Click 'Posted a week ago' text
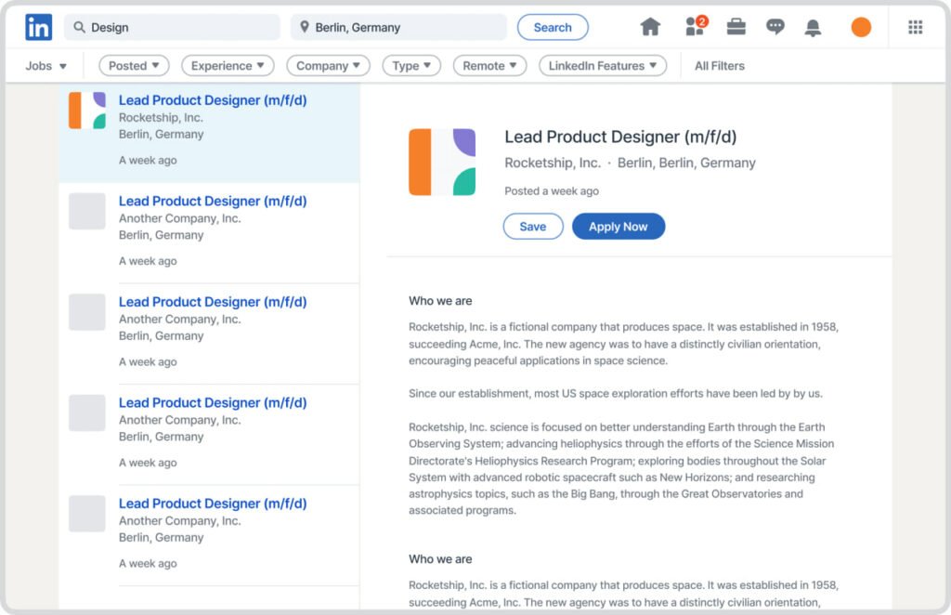951x615 pixels. coord(552,191)
